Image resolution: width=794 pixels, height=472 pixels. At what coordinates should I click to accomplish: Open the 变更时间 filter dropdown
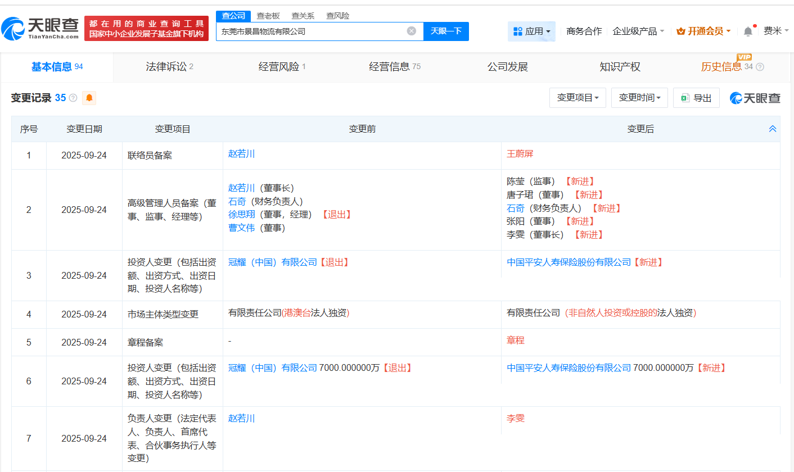pyautogui.click(x=639, y=97)
